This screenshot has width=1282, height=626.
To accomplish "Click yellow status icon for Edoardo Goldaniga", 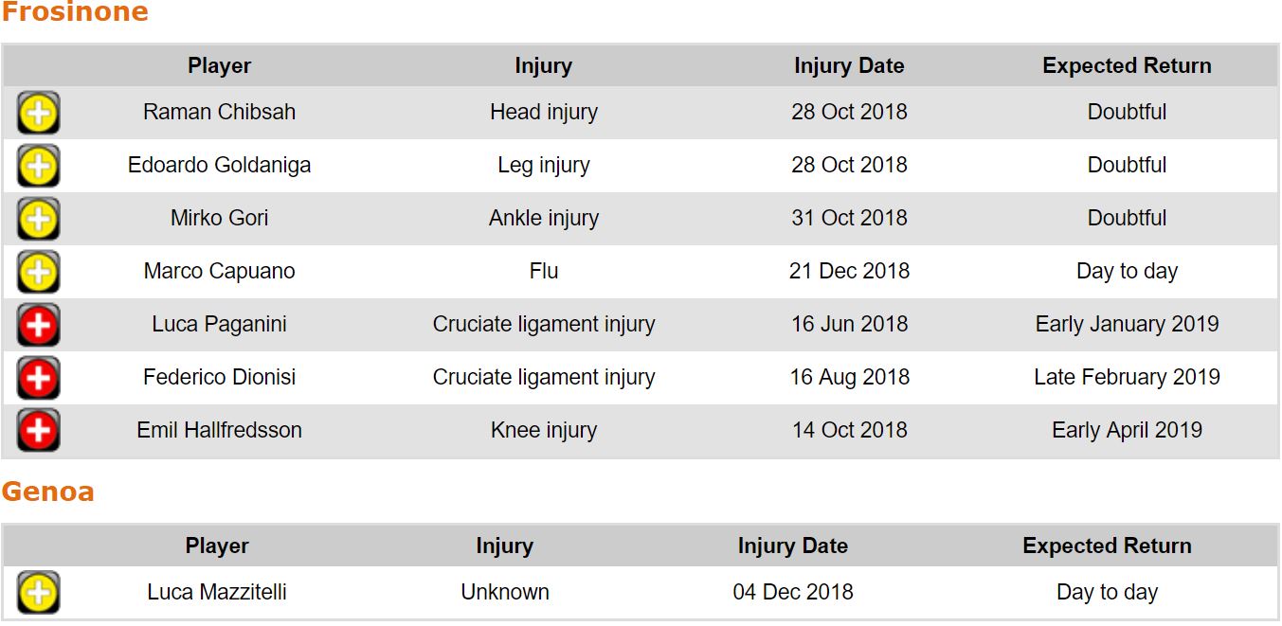I will tap(38, 166).
